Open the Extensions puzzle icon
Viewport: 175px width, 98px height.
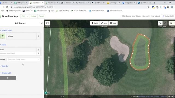[168, 7]
